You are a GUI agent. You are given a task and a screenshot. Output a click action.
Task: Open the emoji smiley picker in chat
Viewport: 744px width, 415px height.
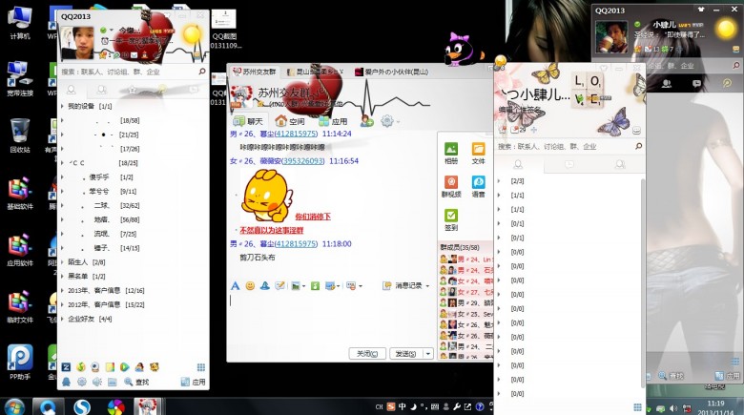pos(250,285)
